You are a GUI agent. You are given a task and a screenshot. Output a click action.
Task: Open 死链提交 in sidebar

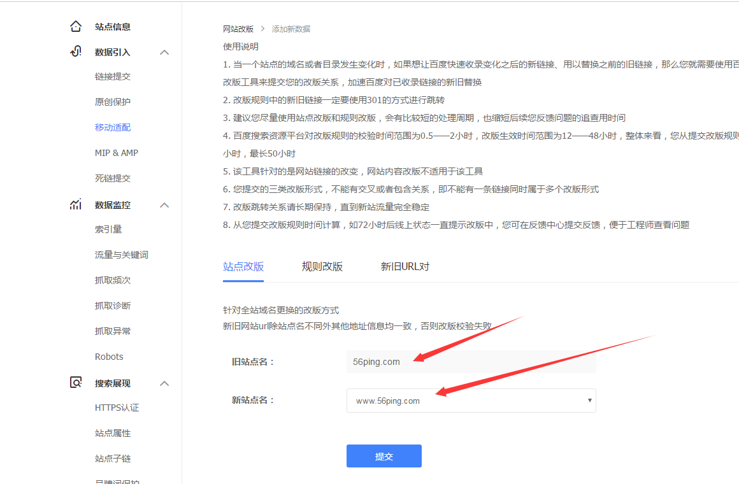tap(113, 178)
